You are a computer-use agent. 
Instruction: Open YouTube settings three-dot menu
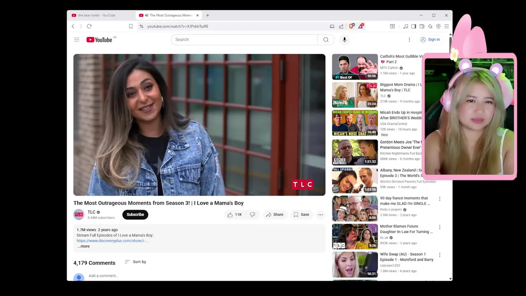coord(409,39)
